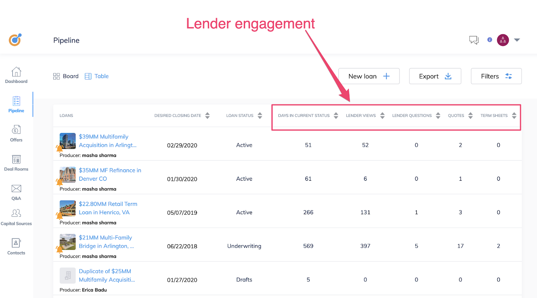Click the bell icon on $39MM loan
Screen dimensions: 537x298
click(x=59, y=148)
